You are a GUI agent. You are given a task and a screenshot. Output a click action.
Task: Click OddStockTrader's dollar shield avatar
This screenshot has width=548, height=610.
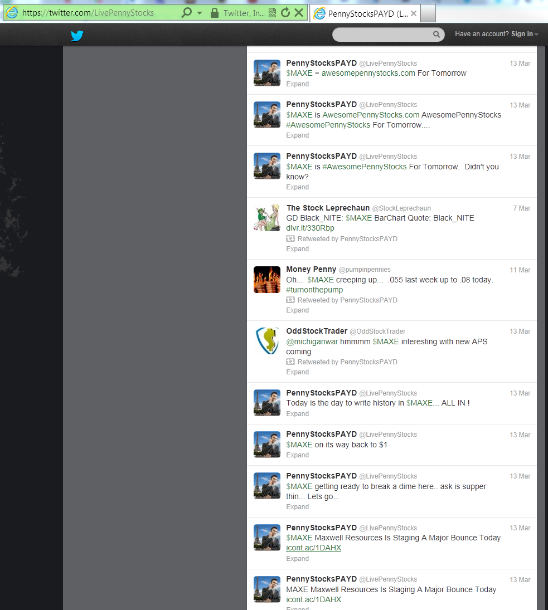(x=267, y=341)
